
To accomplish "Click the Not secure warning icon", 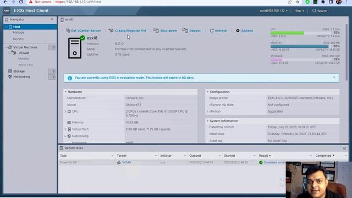I will [x=31, y=2].
